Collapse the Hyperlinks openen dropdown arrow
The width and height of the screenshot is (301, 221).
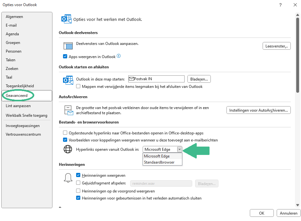[x=179, y=149]
